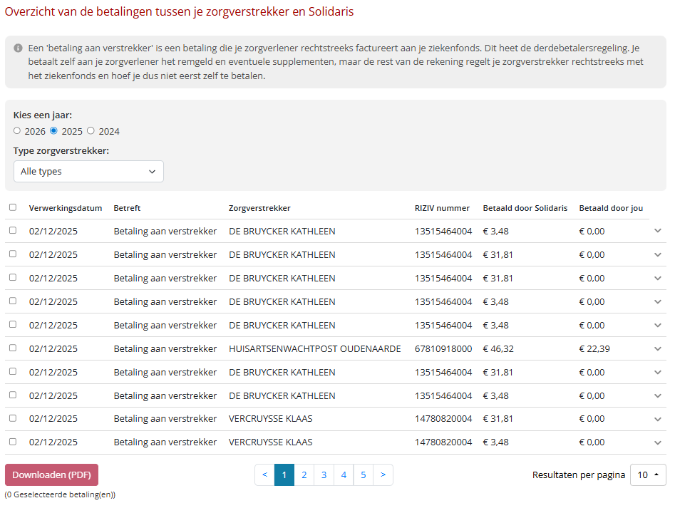The width and height of the screenshot is (675, 508).
Task: Expand the HUISARTSENWACHTPOST OUDENAARDE payment row
Action: pyautogui.click(x=657, y=349)
